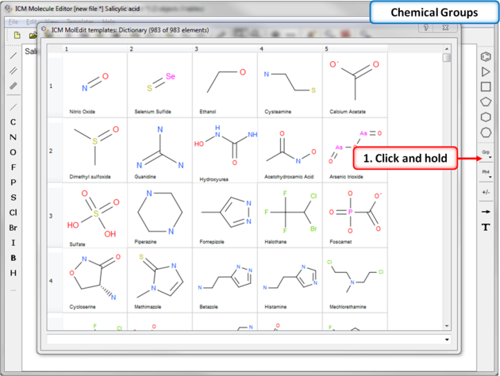The width and height of the screenshot is (500, 376).
Task: Click the template list vertical scrollbar
Action: click(x=447, y=190)
